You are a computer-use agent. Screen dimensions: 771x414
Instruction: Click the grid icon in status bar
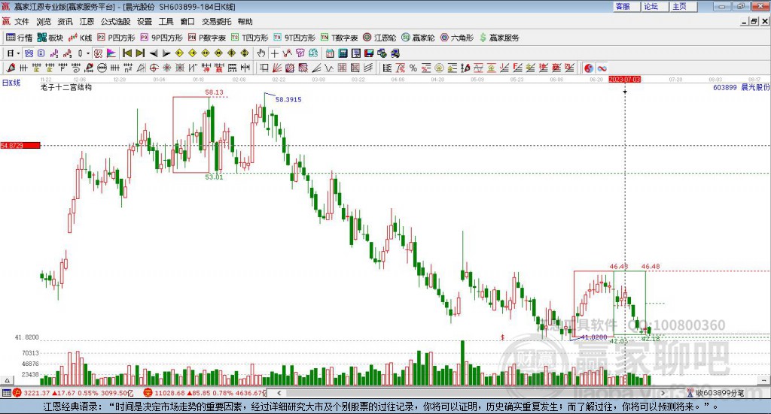coord(6,393)
